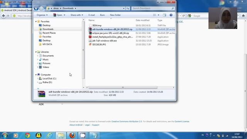Expand the Open button dropdown arrow
The height and width of the screenshot is (139, 247).
(x=64, y=15)
